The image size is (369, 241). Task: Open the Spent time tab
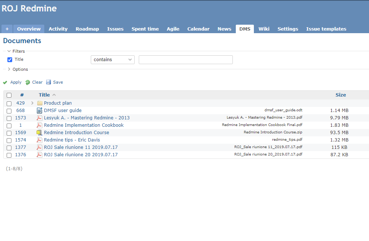click(145, 29)
